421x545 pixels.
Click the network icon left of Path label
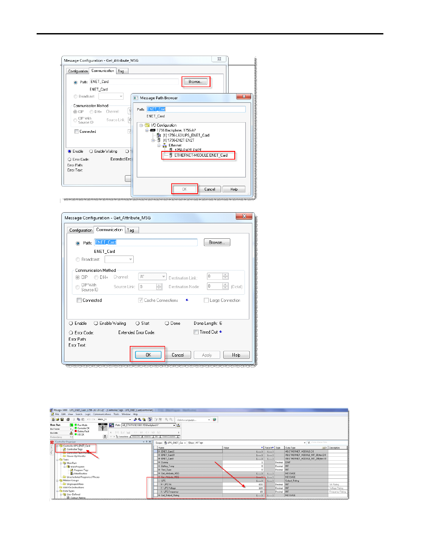point(111,425)
